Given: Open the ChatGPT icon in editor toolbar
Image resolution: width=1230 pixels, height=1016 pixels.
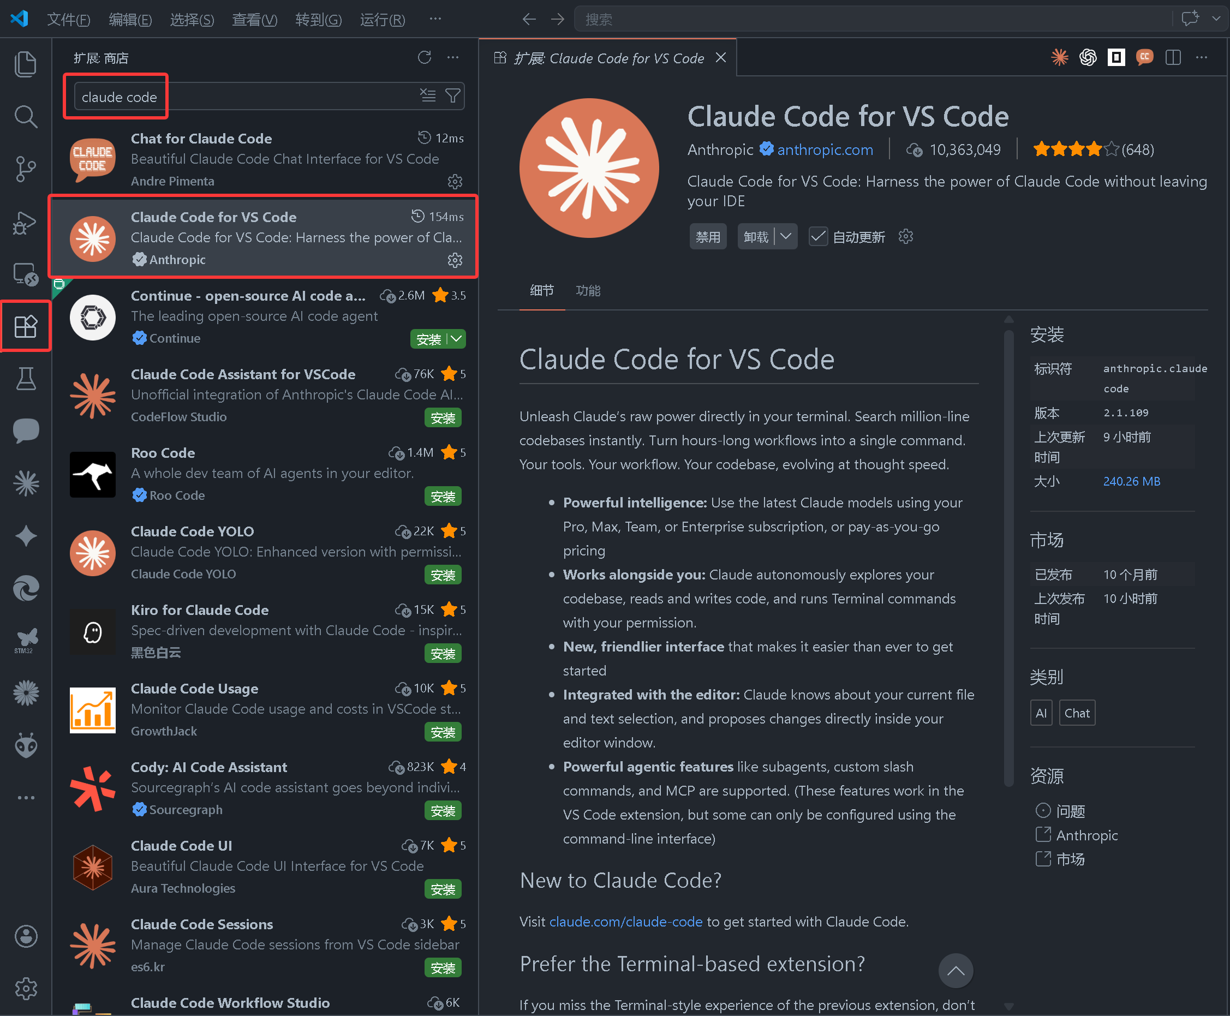Looking at the screenshot, I should pos(1088,57).
